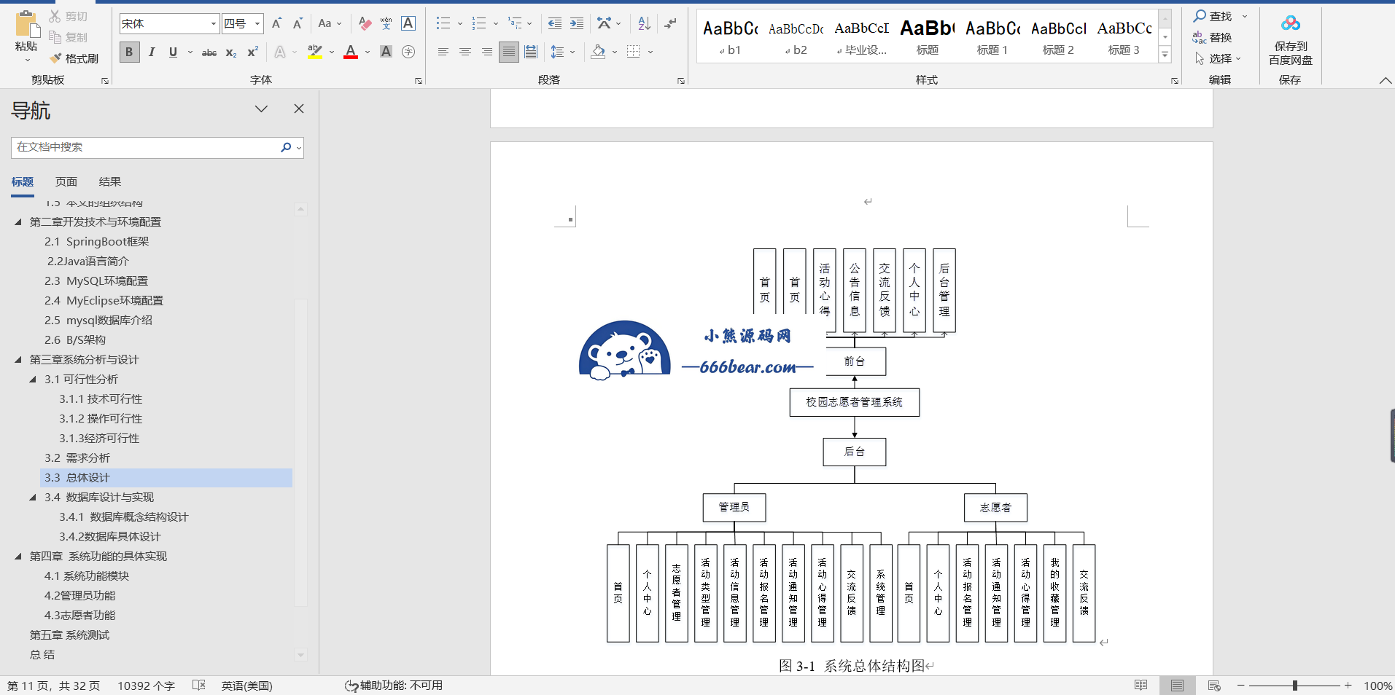The image size is (1395, 695).
Task: Collapse the 第三章系统分析与设计 heading
Action: (x=18, y=360)
